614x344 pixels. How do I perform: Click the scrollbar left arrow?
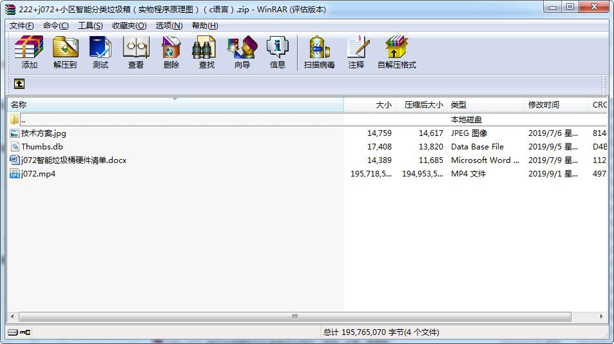click(x=12, y=316)
